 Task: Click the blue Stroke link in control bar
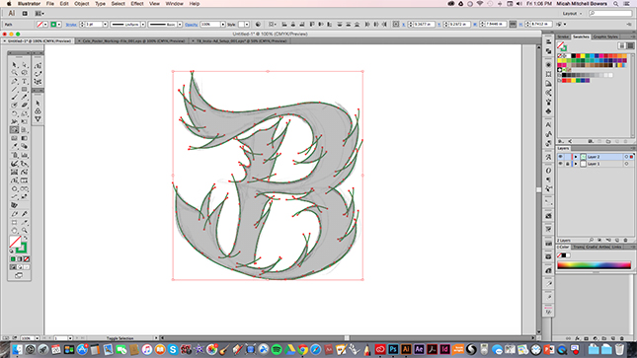(71, 25)
